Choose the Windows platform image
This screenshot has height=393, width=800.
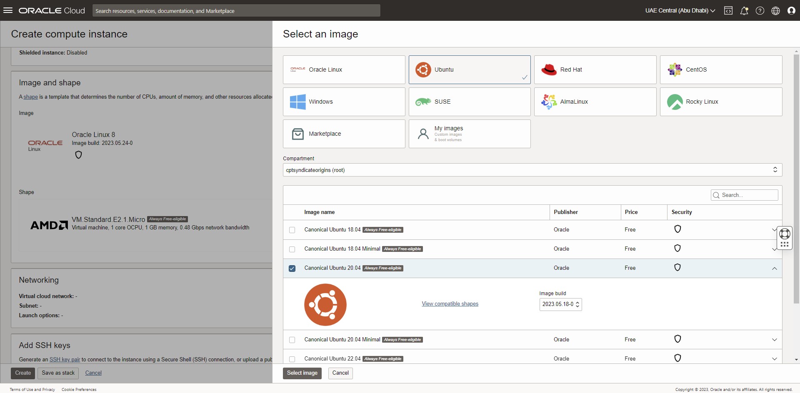344,102
